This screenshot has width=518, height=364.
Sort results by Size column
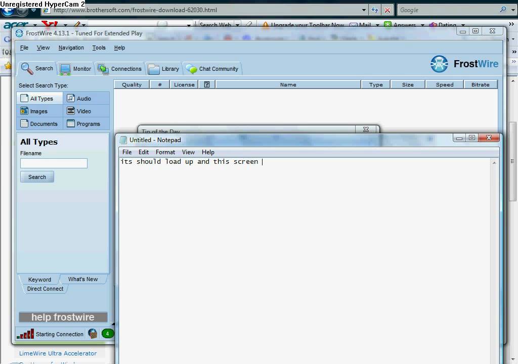[408, 84]
